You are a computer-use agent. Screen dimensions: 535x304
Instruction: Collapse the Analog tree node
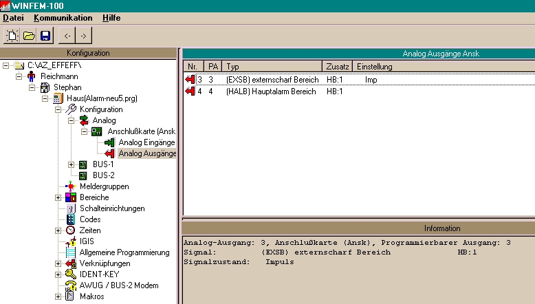click(72, 120)
